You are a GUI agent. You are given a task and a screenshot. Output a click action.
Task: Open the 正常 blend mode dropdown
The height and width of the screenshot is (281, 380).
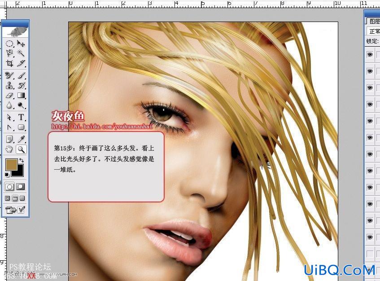373,31
